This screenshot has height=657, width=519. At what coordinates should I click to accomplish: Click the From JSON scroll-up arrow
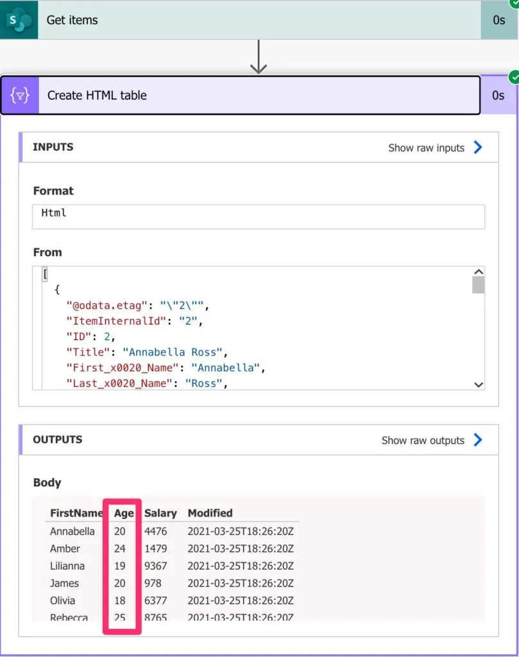[x=478, y=272]
